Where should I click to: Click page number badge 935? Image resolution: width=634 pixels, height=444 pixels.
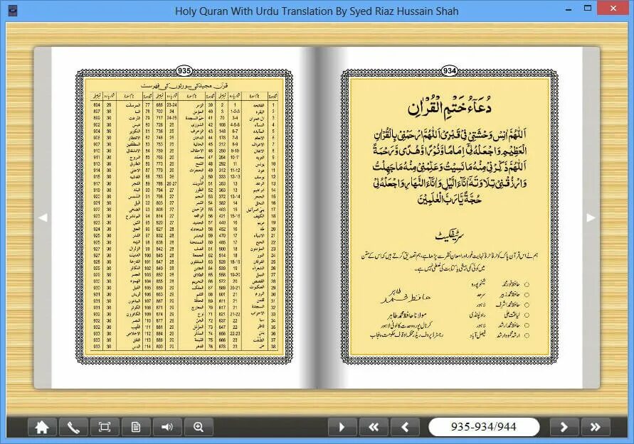(x=184, y=70)
